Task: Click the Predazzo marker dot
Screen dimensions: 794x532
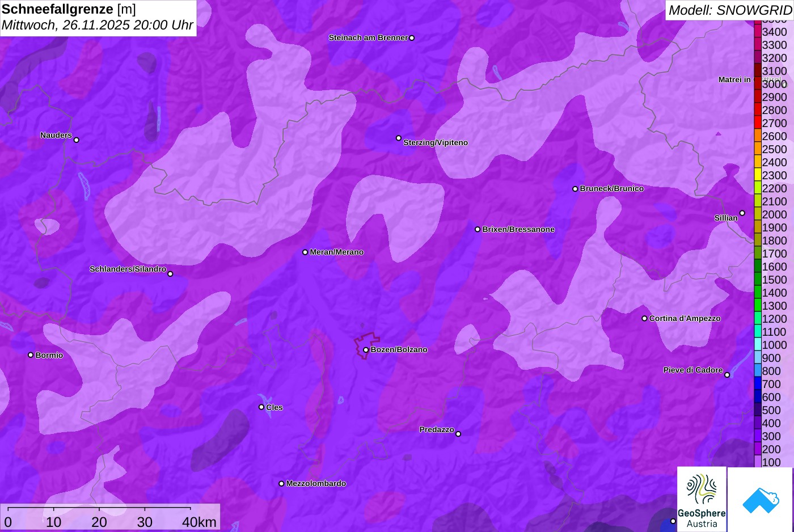Action: 458,434
